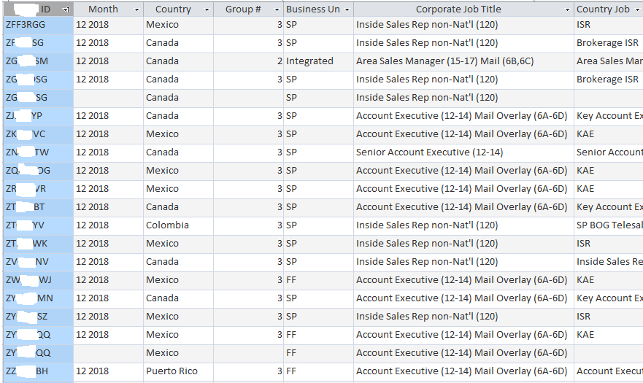Select the ID cell ending in BH
This screenshot has width=643, height=383.
point(38,371)
